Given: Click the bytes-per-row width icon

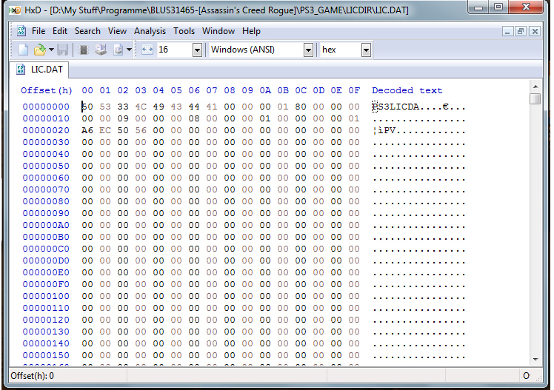Looking at the screenshot, I should pos(147,50).
